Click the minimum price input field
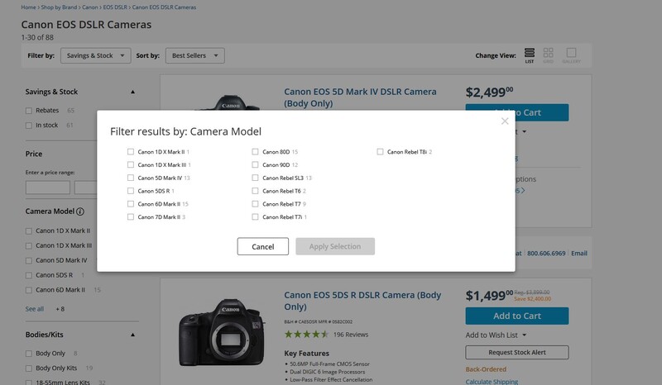 click(48, 188)
